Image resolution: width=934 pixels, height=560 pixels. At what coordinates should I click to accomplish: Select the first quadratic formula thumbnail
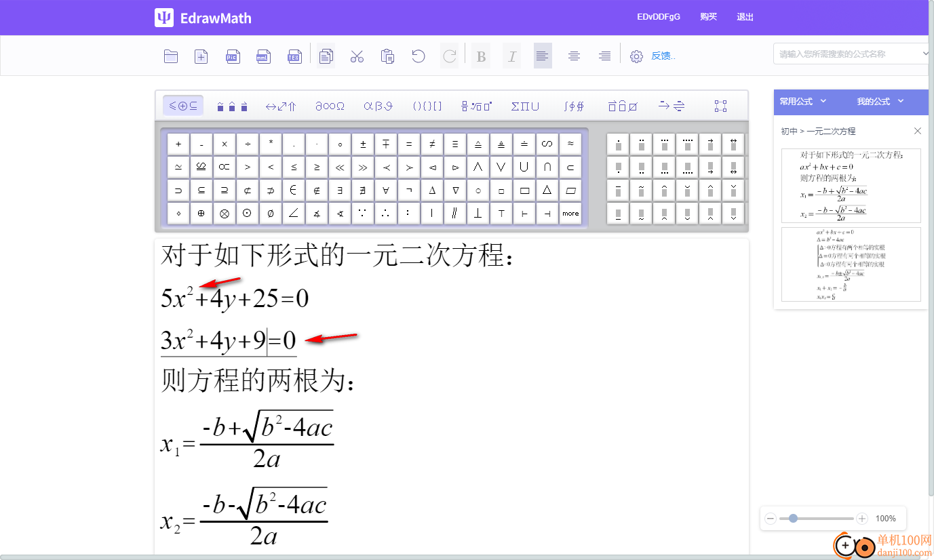click(x=851, y=186)
